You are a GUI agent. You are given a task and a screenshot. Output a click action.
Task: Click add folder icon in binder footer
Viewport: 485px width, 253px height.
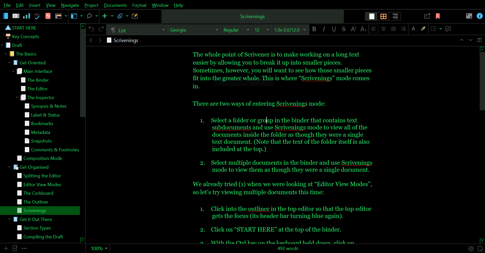pos(15,248)
